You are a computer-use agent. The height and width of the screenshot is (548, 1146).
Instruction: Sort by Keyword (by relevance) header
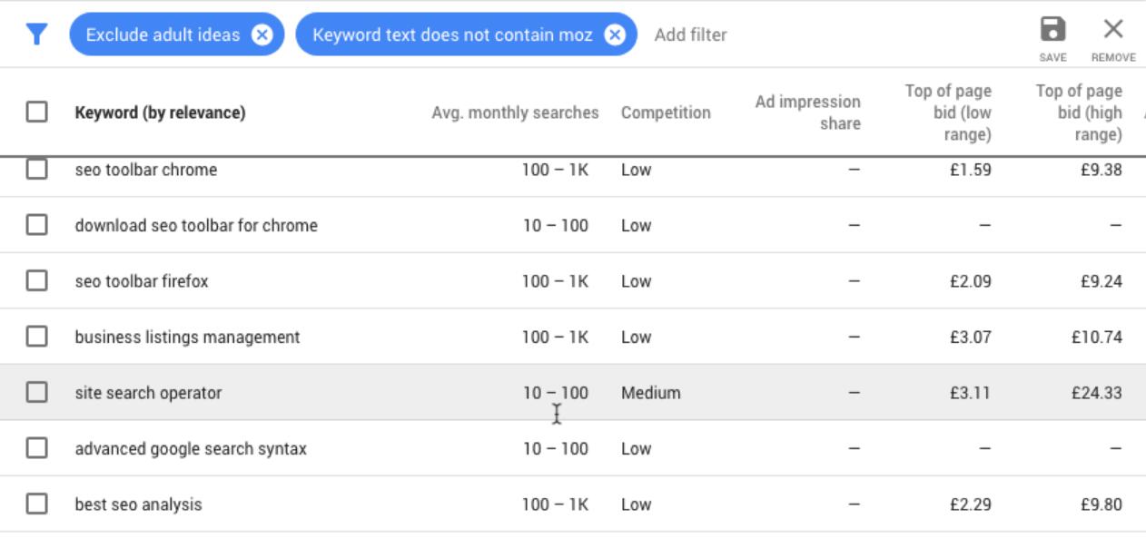point(160,113)
